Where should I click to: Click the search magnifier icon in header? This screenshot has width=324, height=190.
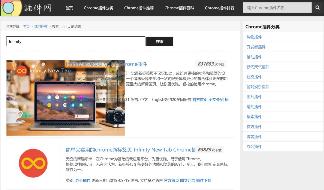coord(317,8)
